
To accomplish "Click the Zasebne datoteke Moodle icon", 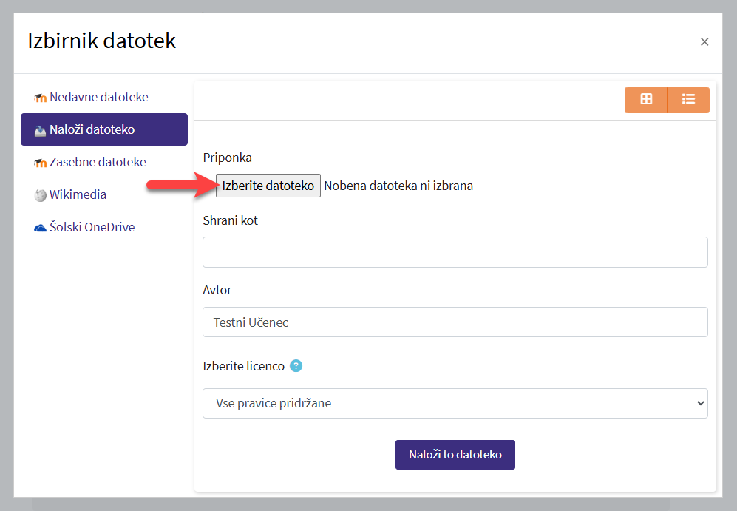I will point(40,163).
